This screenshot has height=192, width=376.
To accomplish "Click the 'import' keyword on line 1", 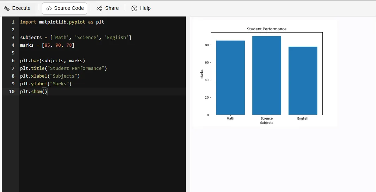I will pyautogui.click(x=28, y=22).
